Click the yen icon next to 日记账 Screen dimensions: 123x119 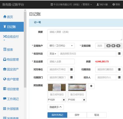pos(5,27)
